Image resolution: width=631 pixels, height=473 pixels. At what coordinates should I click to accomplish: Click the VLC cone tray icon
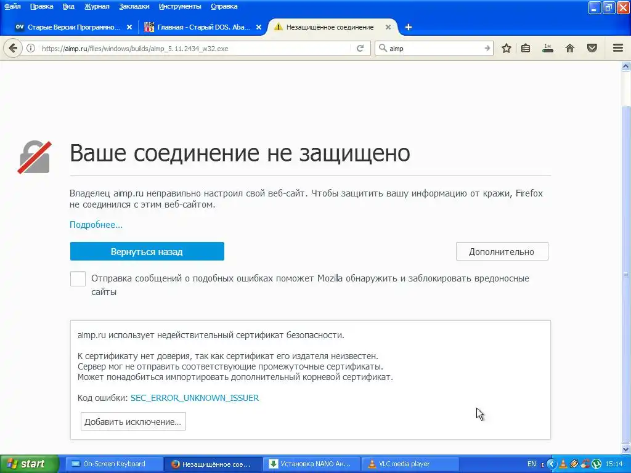[563, 464]
